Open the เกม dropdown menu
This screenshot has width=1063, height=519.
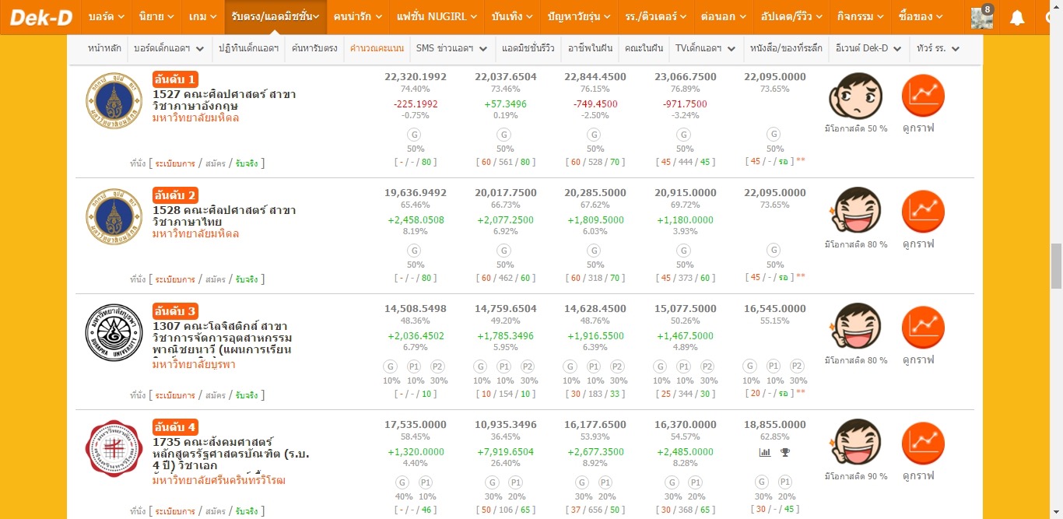pos(202,16)
